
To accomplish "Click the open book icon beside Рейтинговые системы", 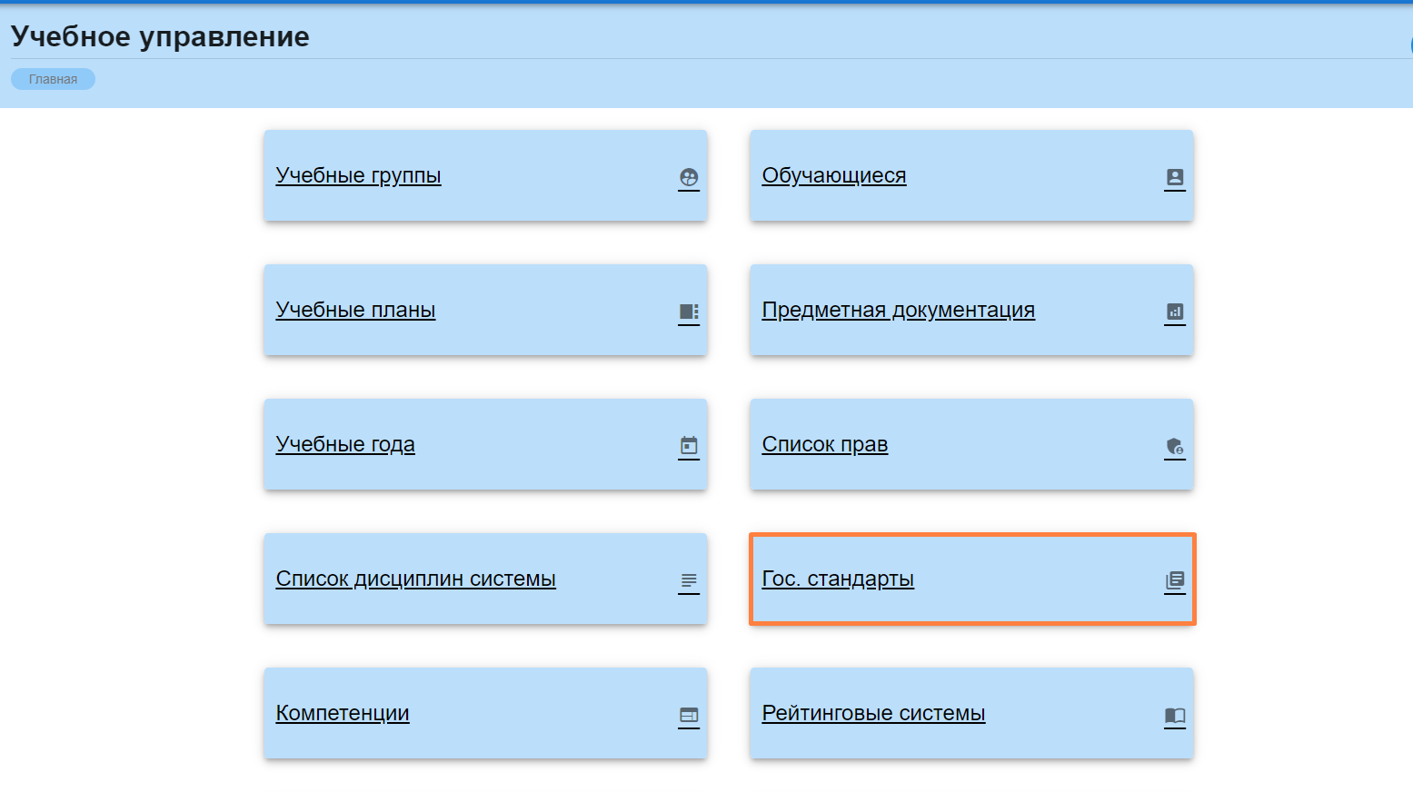I will pyautogui.click(x=1175, y=715).
